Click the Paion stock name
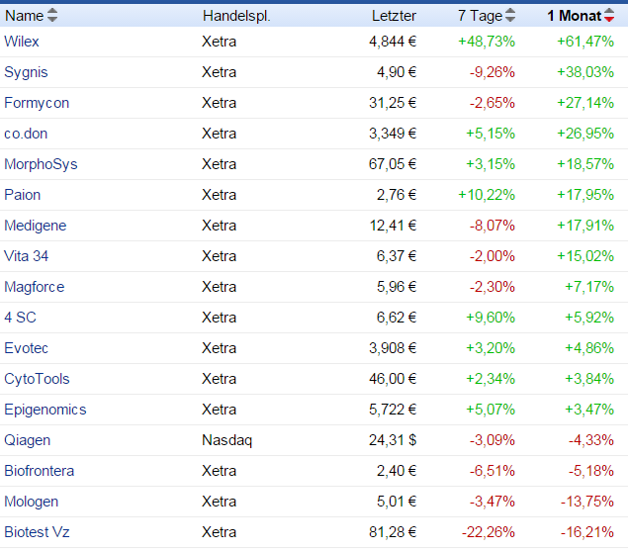 tap(23, 195)
